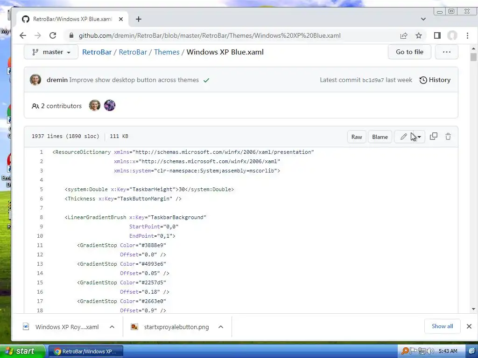This screenshot has width=478, height=358.
Task: Close the downloads bar
Action: pyautogui.click(x=469, y=326)
